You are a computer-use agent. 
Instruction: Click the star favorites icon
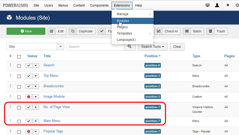point(228,5)
